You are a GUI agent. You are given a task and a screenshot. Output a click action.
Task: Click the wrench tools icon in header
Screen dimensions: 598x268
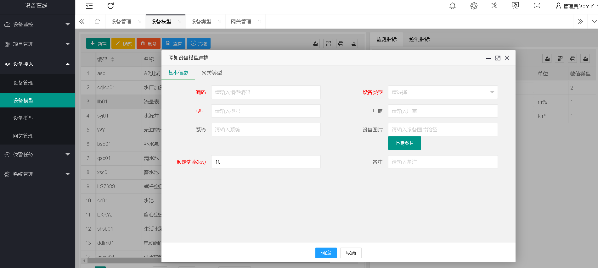click(494, 6)
